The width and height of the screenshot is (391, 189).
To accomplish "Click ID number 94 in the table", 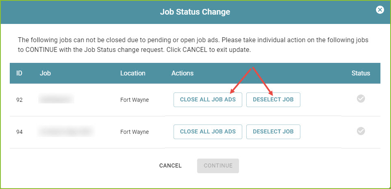I will (19, 132).
